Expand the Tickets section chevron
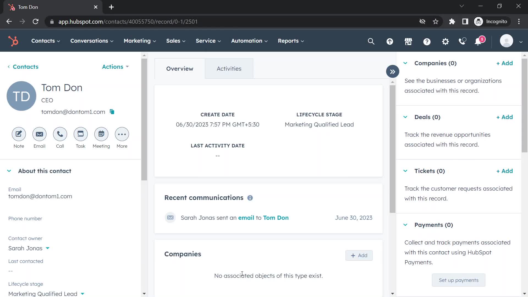This screenshot has height=297, width=528. click(x=405, y=171)
